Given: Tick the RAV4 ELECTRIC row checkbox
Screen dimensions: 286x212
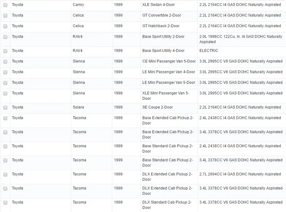Looking at the screenshot, I should (x=5, y=51).
